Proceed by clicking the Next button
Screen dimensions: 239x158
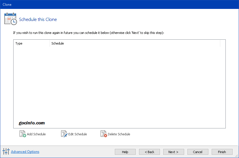pyautogui.click(x=174, y=152)
